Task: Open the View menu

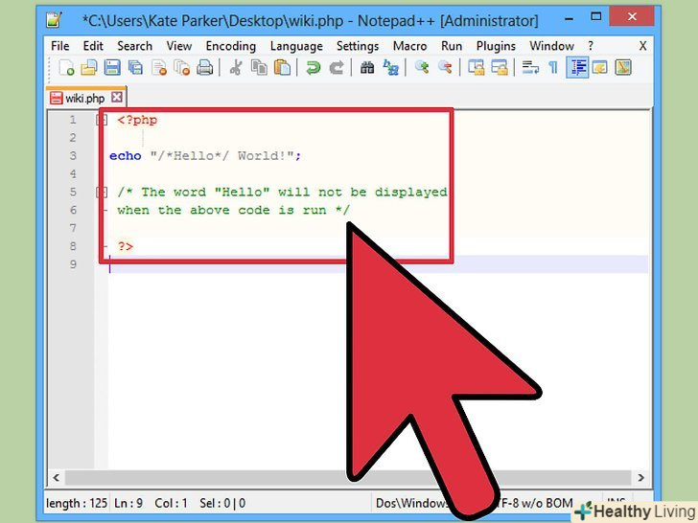Action: tap(179, 46)
